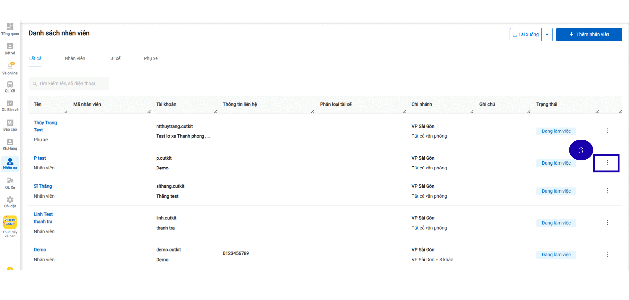The width and height of the screenshot is (629, 300).
Task: Open more options for Thùy Trang Test
Action: (x=607, y=131)
